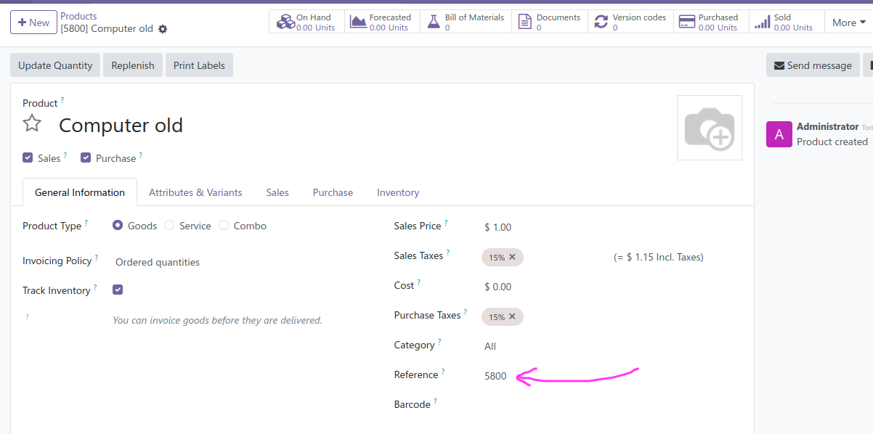
Task: Click the On Hand cubes icon
Action: click(x=285, y=22)
